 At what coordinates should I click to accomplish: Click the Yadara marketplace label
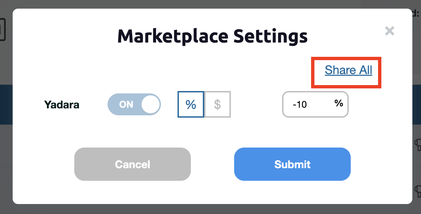[x=62, y=105]
